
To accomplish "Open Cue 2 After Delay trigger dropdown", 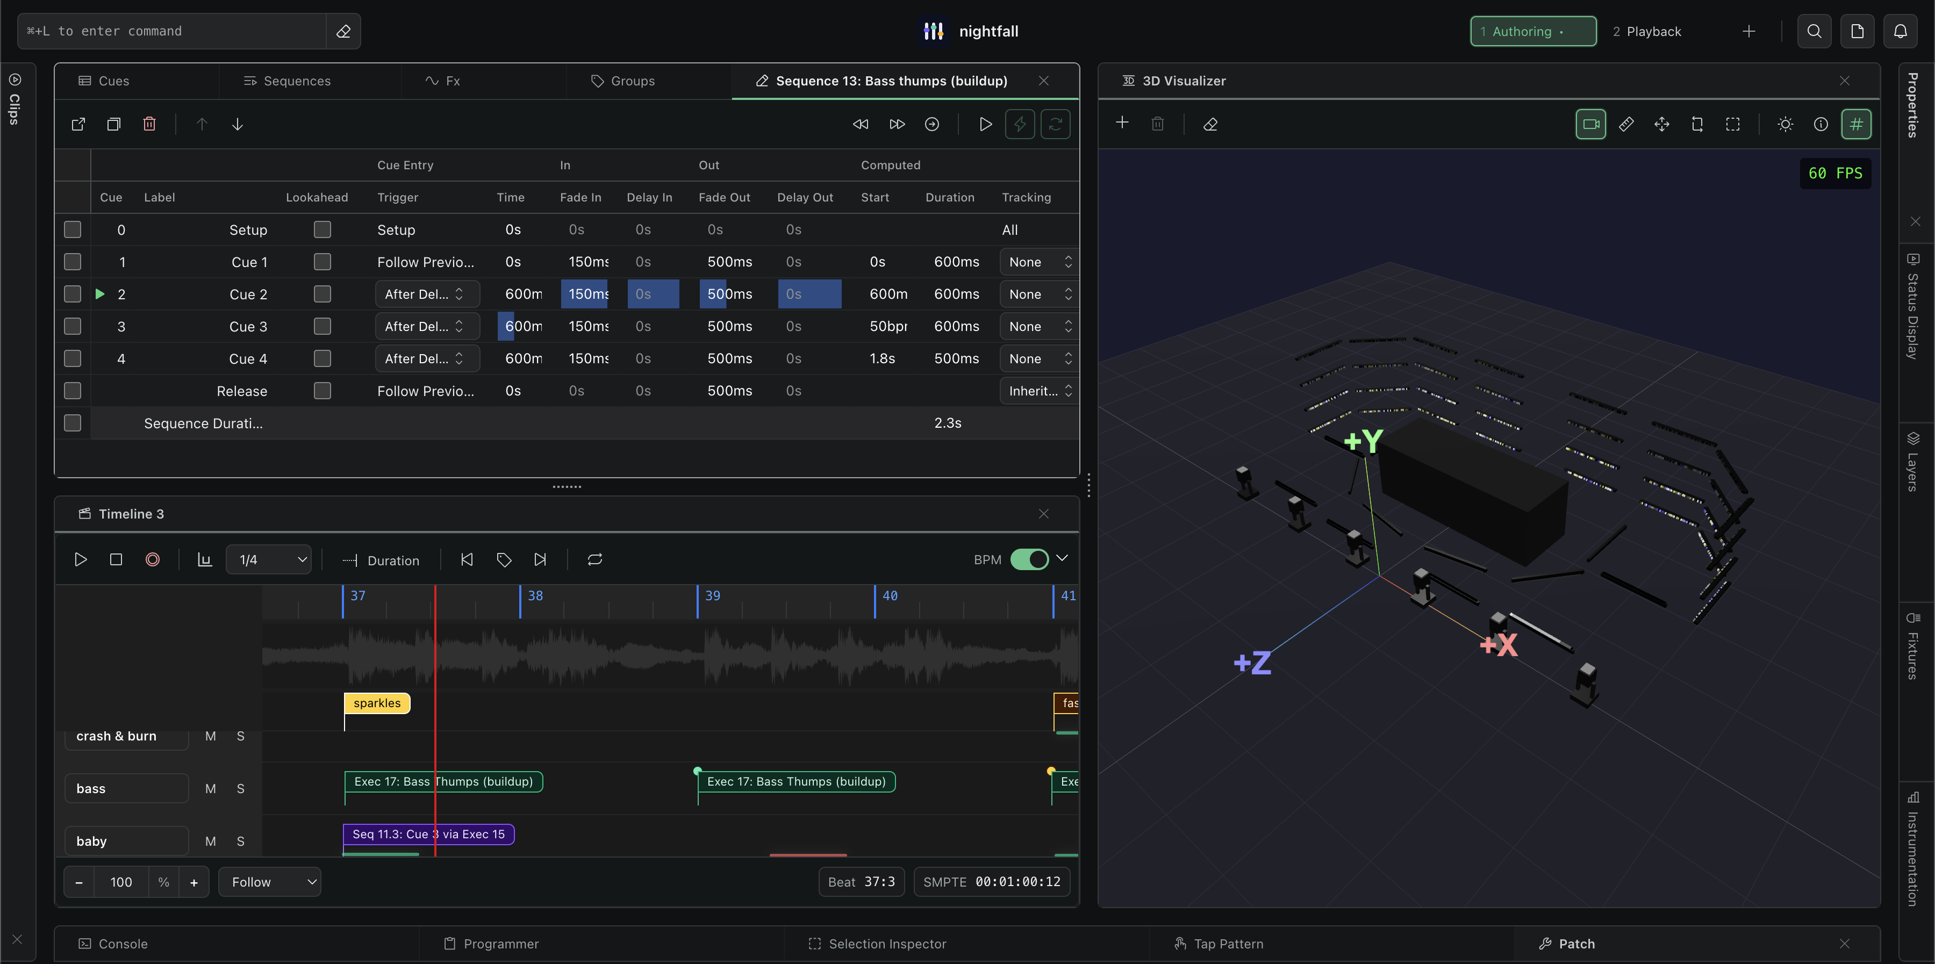I will click(427, 293).
